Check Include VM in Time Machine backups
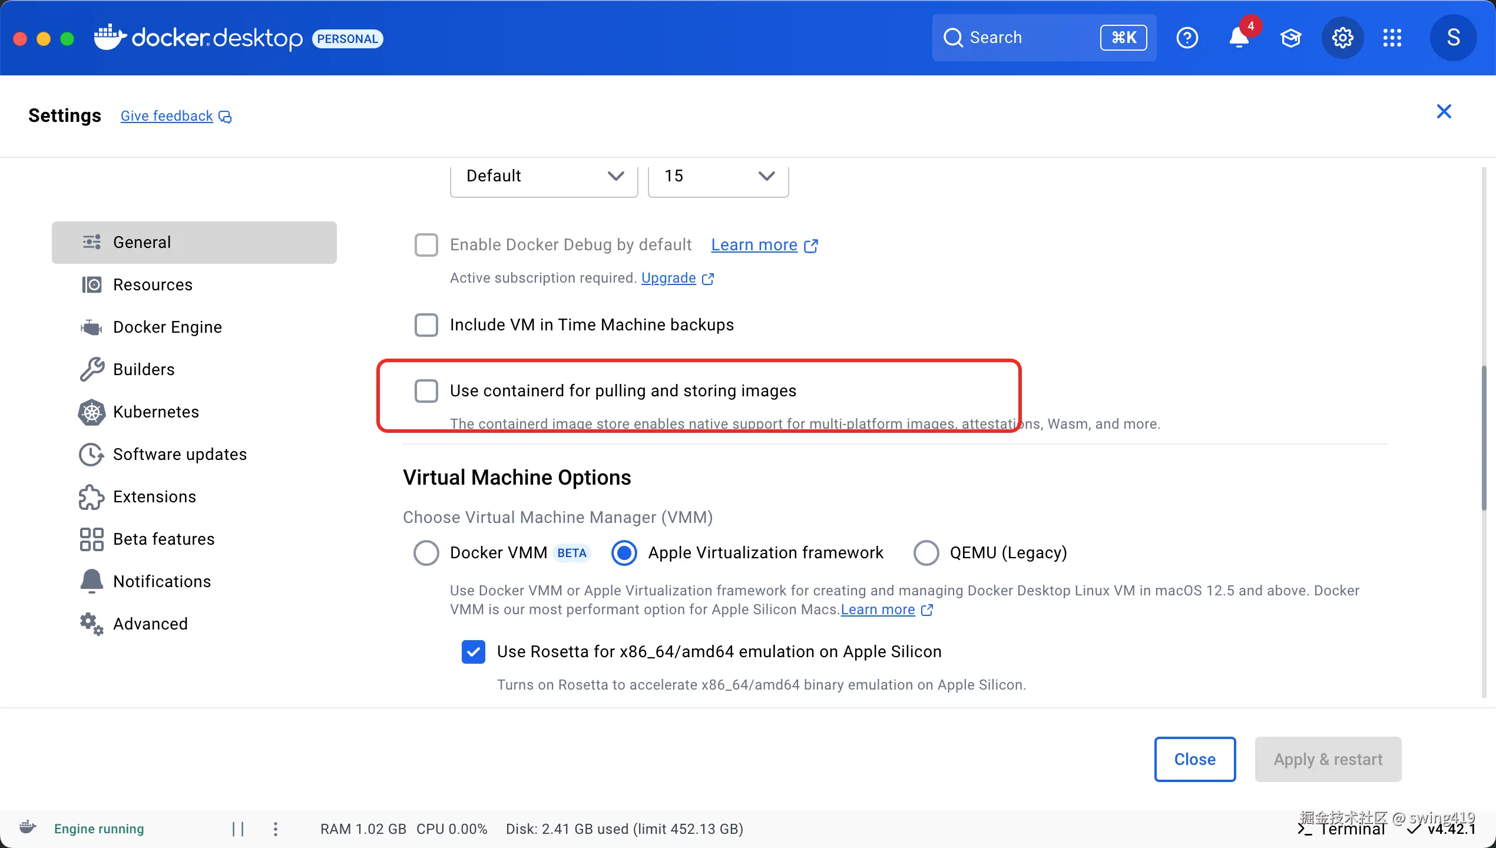The width and height of the screenshot is (1496, 848). point(426,325)
